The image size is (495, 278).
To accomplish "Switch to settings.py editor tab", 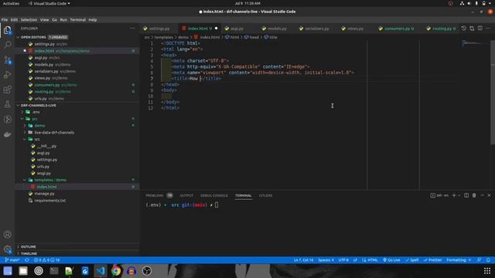I will coord(159,29).
